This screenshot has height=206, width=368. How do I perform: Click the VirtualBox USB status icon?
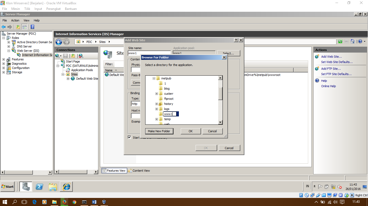point(318,195)
